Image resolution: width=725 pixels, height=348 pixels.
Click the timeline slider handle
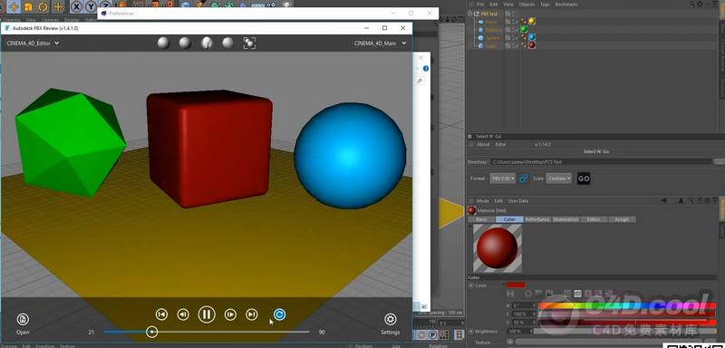pos(151,332)
